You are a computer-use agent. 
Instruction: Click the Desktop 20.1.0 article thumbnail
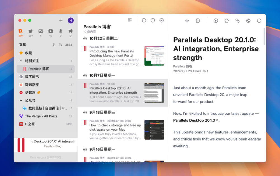[x=154, y=93]
